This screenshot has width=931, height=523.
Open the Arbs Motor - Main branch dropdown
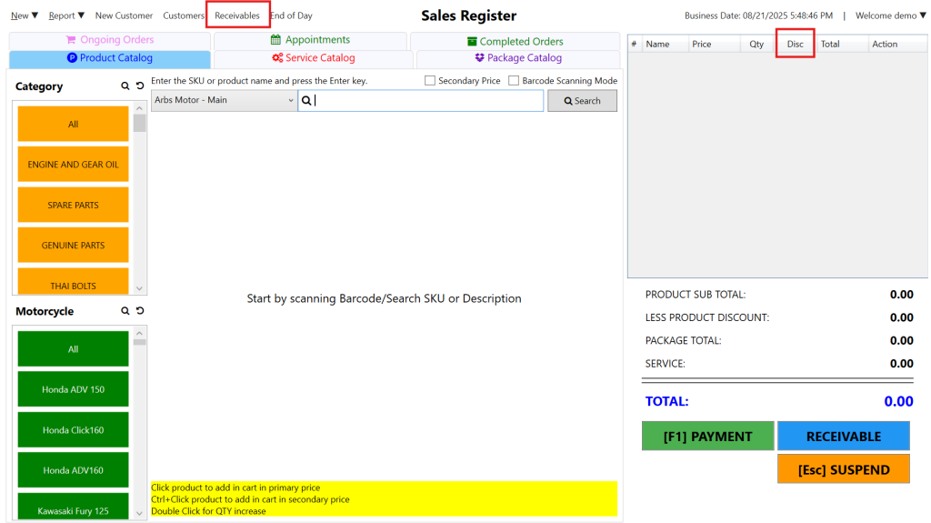pyautogui.click(x=224, y=100)
